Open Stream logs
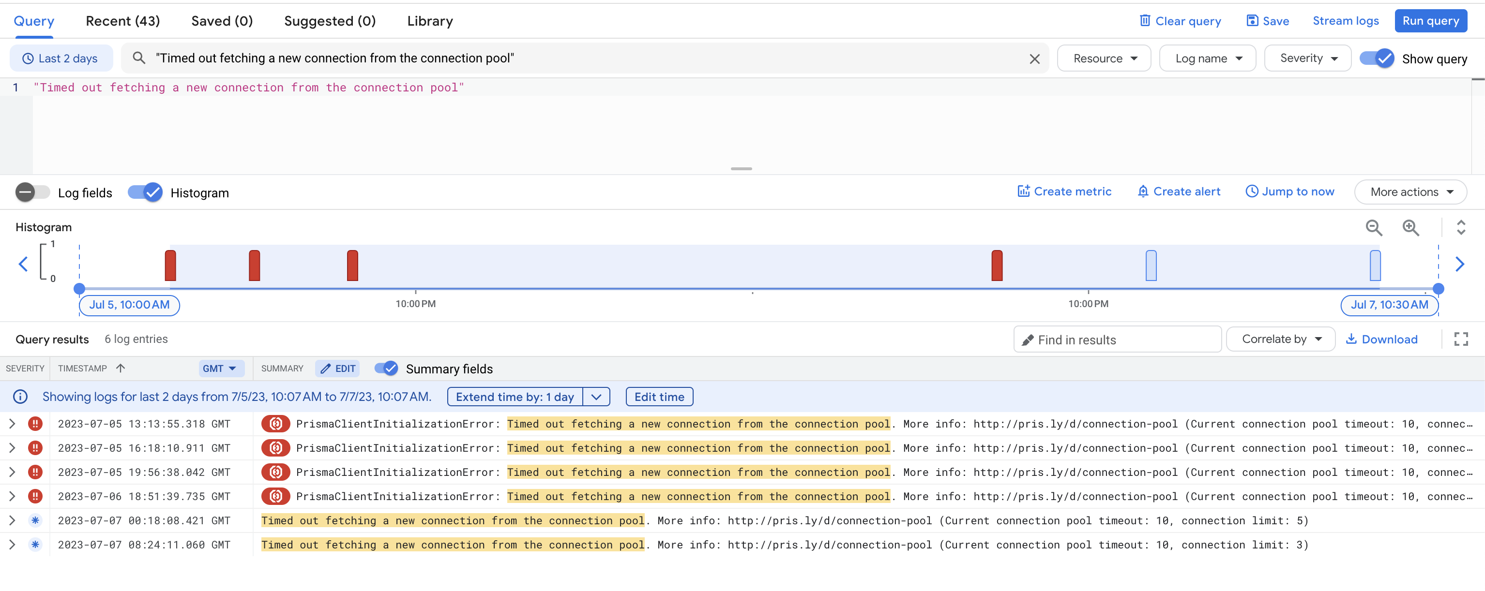 pos(1346,21)
